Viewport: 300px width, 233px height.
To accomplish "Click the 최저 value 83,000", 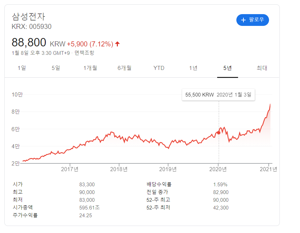I will pyautogui.click(x=87, y=200).
